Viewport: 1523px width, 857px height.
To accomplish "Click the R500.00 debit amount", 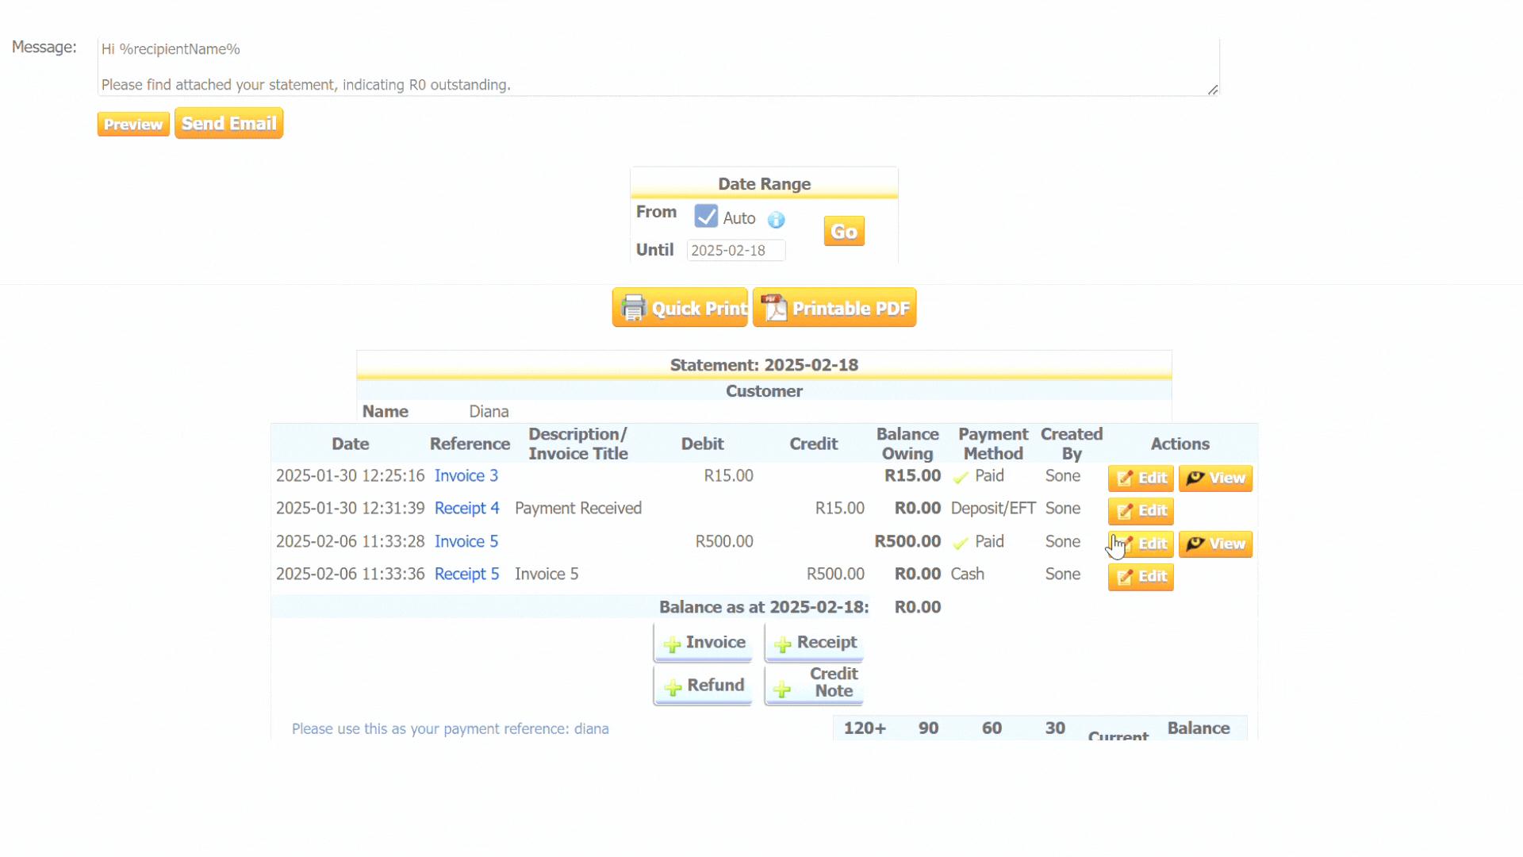I will (x=724, y=541).
